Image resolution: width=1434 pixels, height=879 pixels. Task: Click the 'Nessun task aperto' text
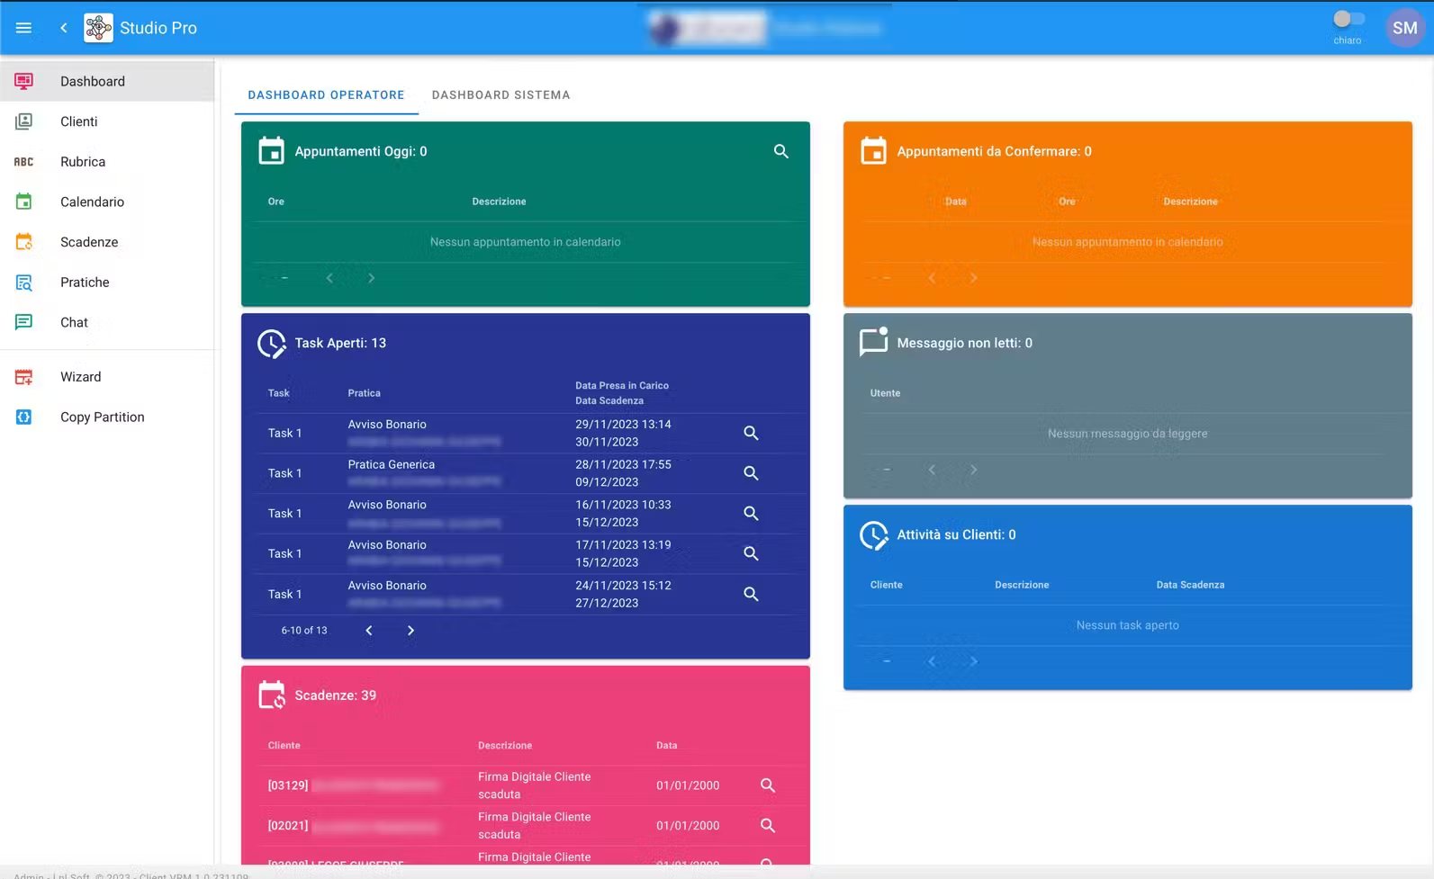click(x=1127, y=625)
